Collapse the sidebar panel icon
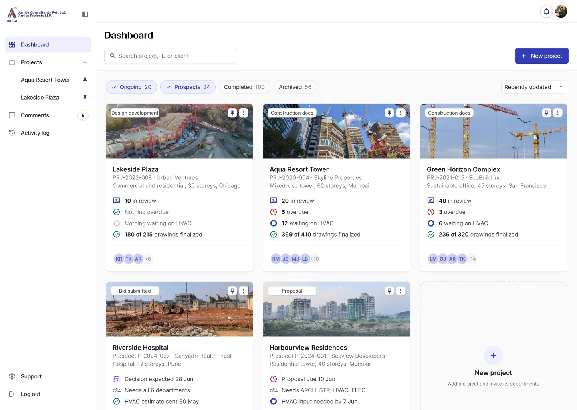Screen dimensions: 577x410 (x=85, y=14)
